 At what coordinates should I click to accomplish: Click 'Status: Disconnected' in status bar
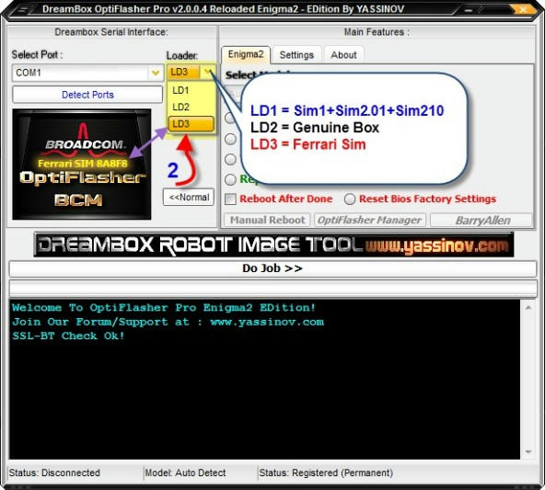54,473
